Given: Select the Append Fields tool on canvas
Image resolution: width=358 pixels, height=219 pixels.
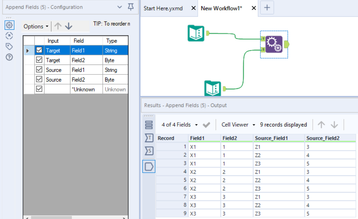Looking at the screenshot, I should (x=273, y=43).
